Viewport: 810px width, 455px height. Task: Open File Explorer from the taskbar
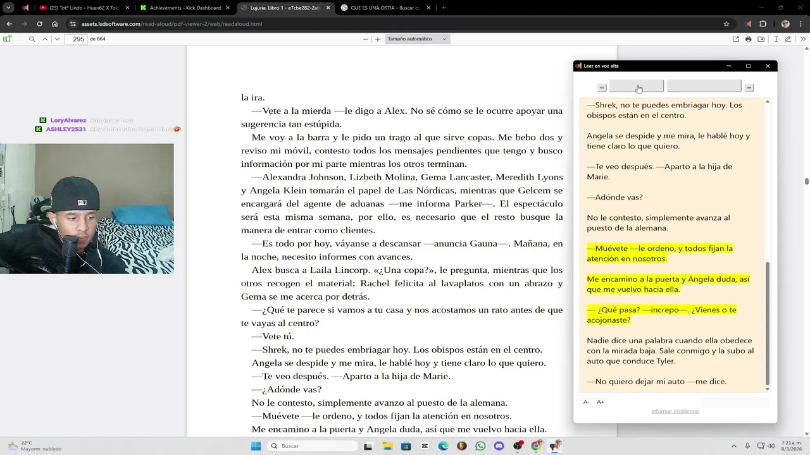[387, 446]
